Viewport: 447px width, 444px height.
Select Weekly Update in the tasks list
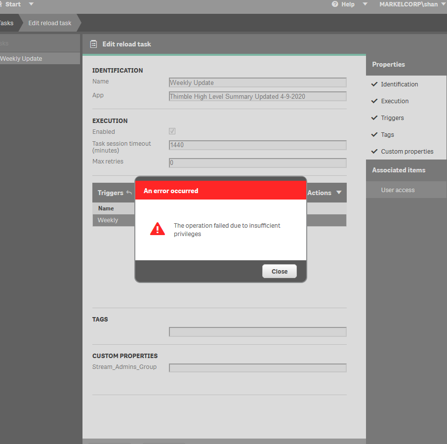click(x=22, y=59)
